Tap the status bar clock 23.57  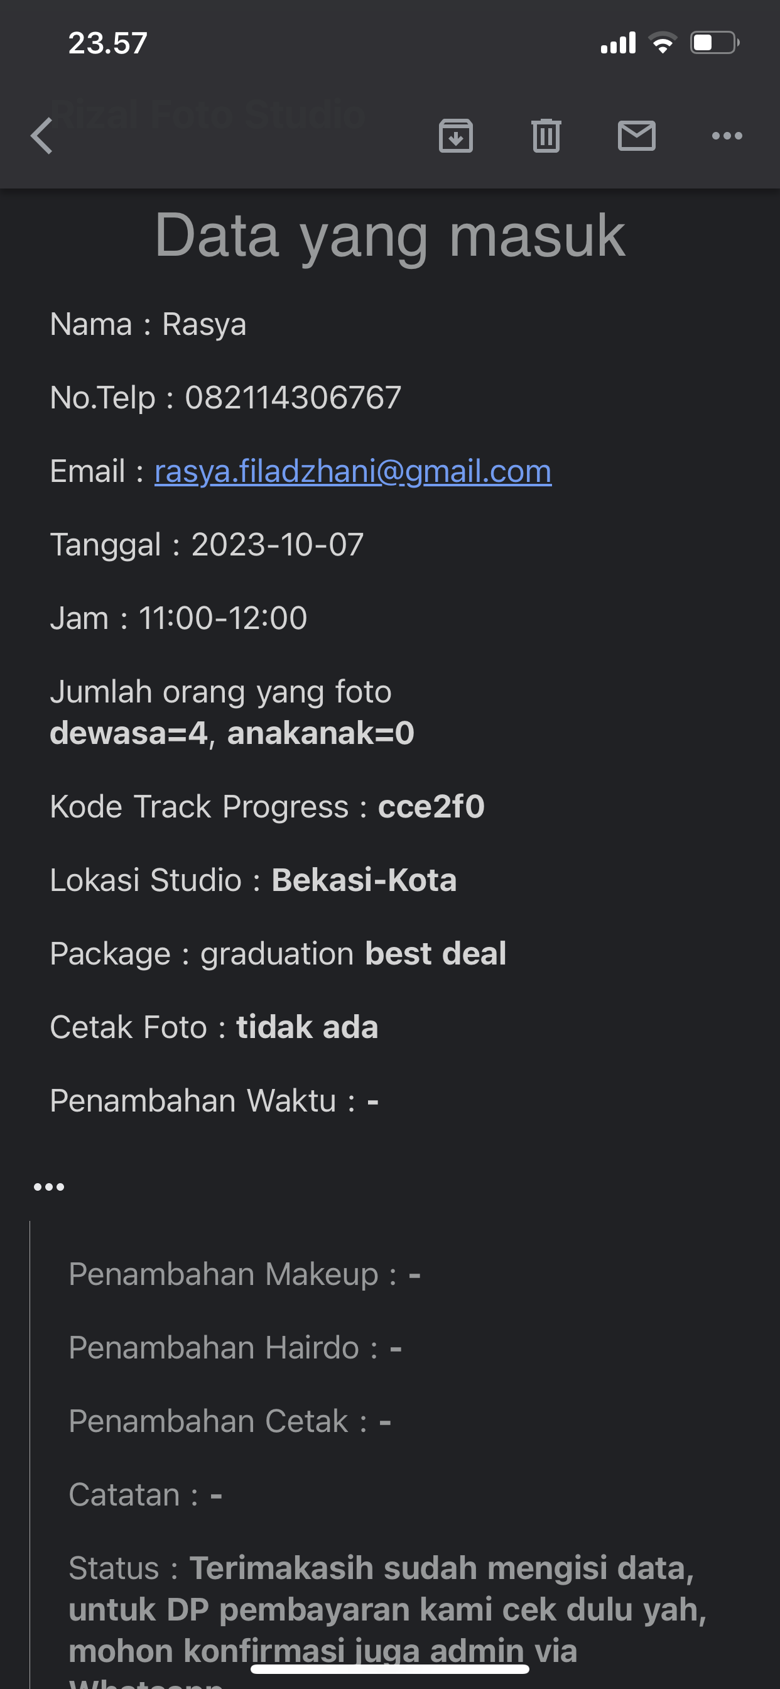107,43
